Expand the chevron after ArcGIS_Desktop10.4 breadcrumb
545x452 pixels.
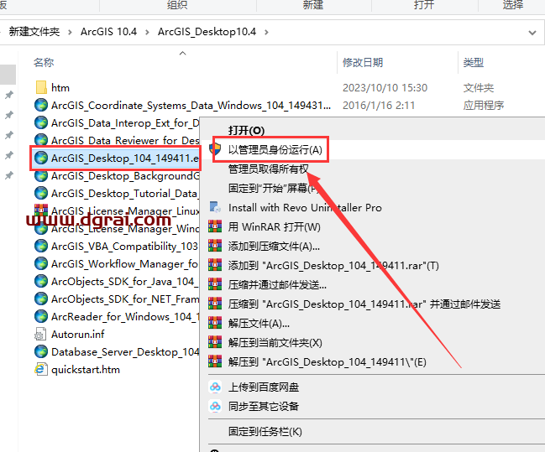click(x=266, y=32)
